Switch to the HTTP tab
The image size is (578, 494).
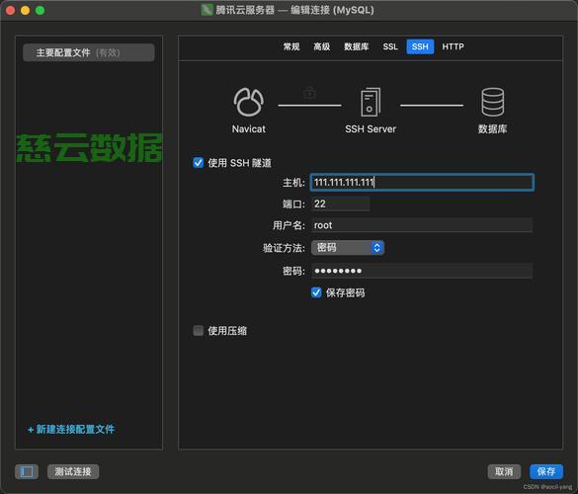point(453,46)
